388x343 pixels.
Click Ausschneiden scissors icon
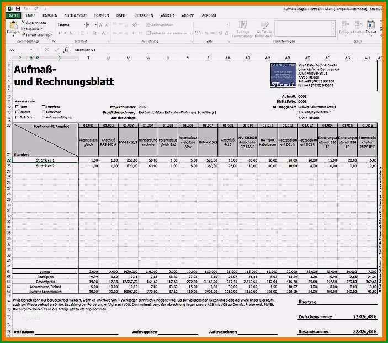point(23,23)
